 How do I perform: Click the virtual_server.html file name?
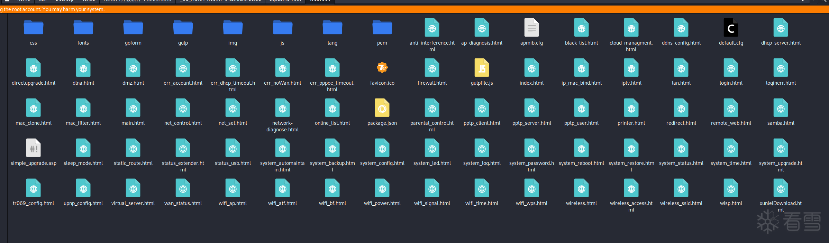coord(133,203)
